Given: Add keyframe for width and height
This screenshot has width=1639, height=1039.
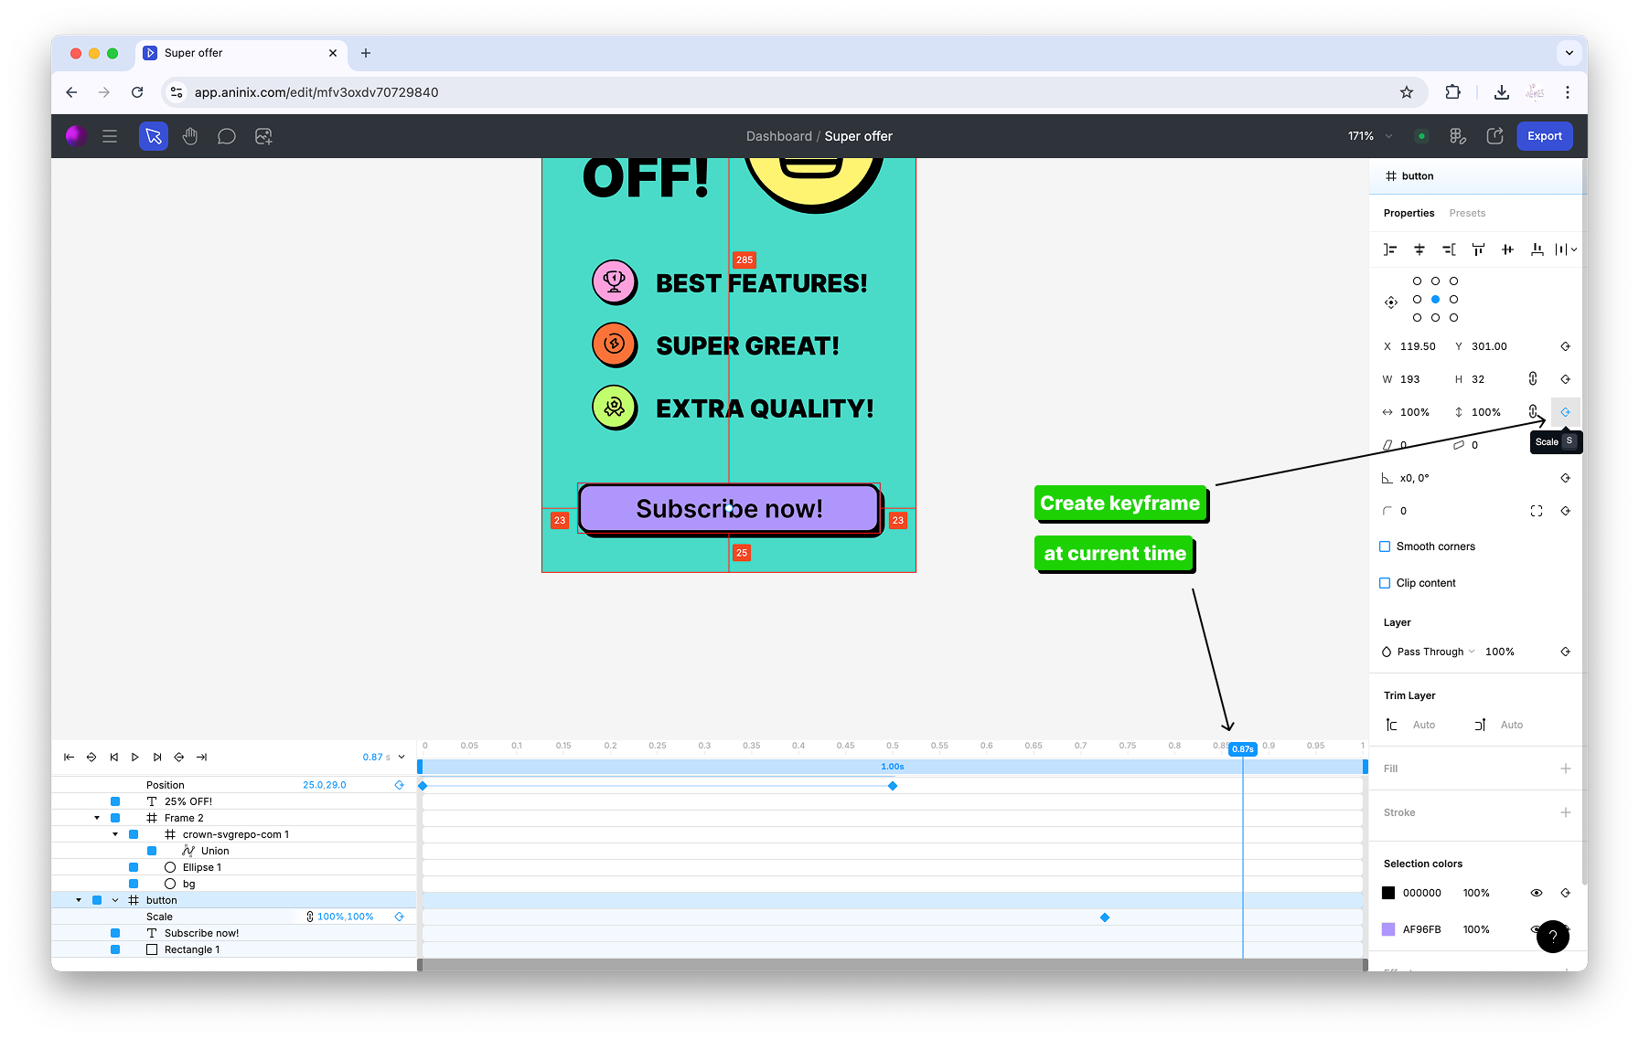Looking at the screenshot, I should click(x=1566, y=379).
